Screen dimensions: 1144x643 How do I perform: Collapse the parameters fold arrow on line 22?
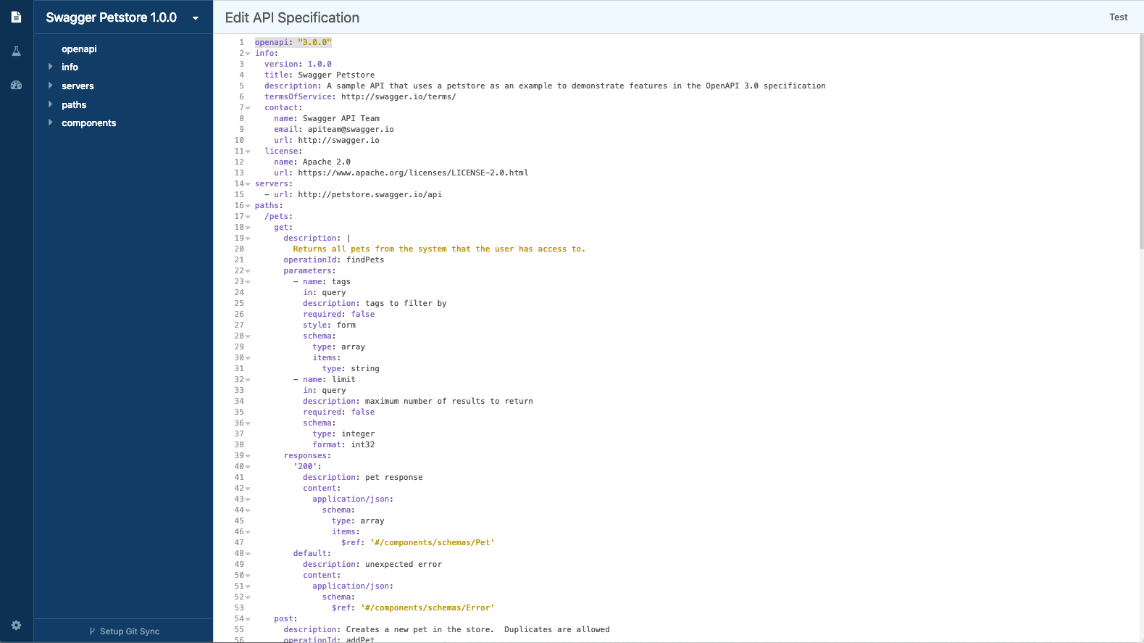pos(248,271)
